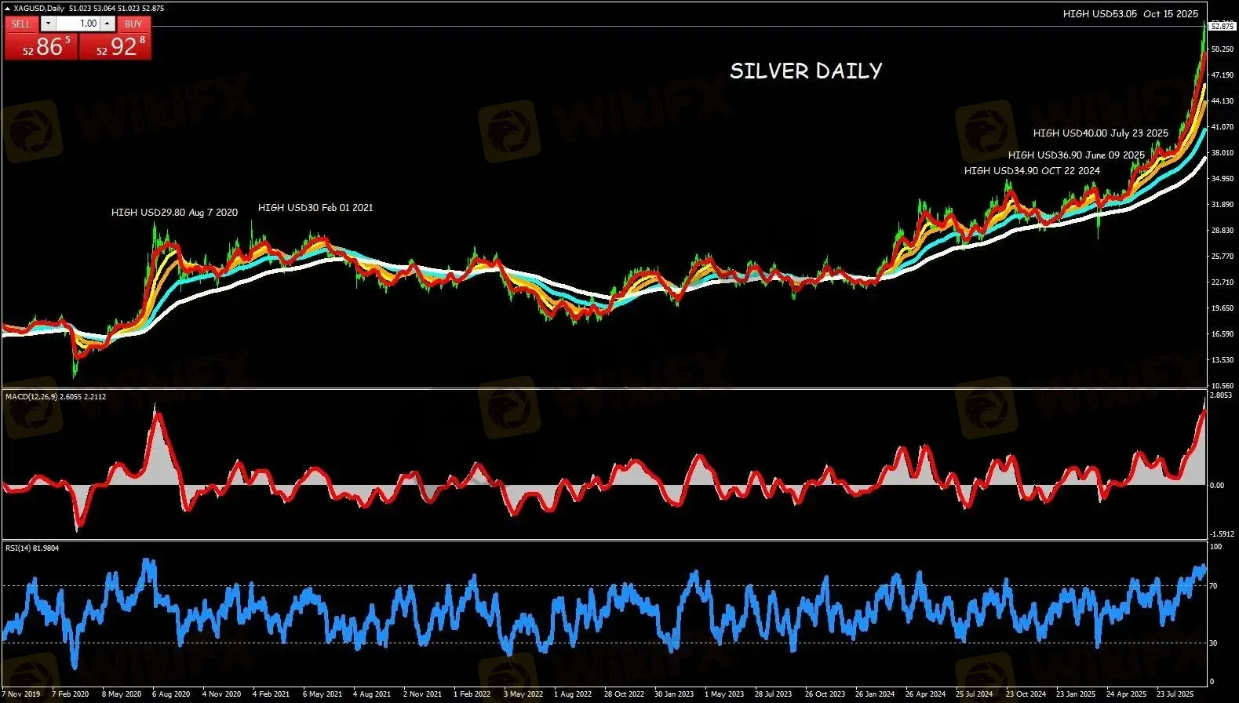Click the MACD(12,26,9) indicator label
The image size is (1239, 703).
tap(56, 397)
